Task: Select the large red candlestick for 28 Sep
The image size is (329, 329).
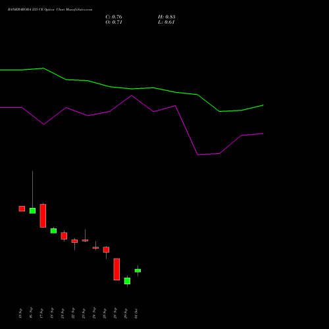Action: pos(116,269)
